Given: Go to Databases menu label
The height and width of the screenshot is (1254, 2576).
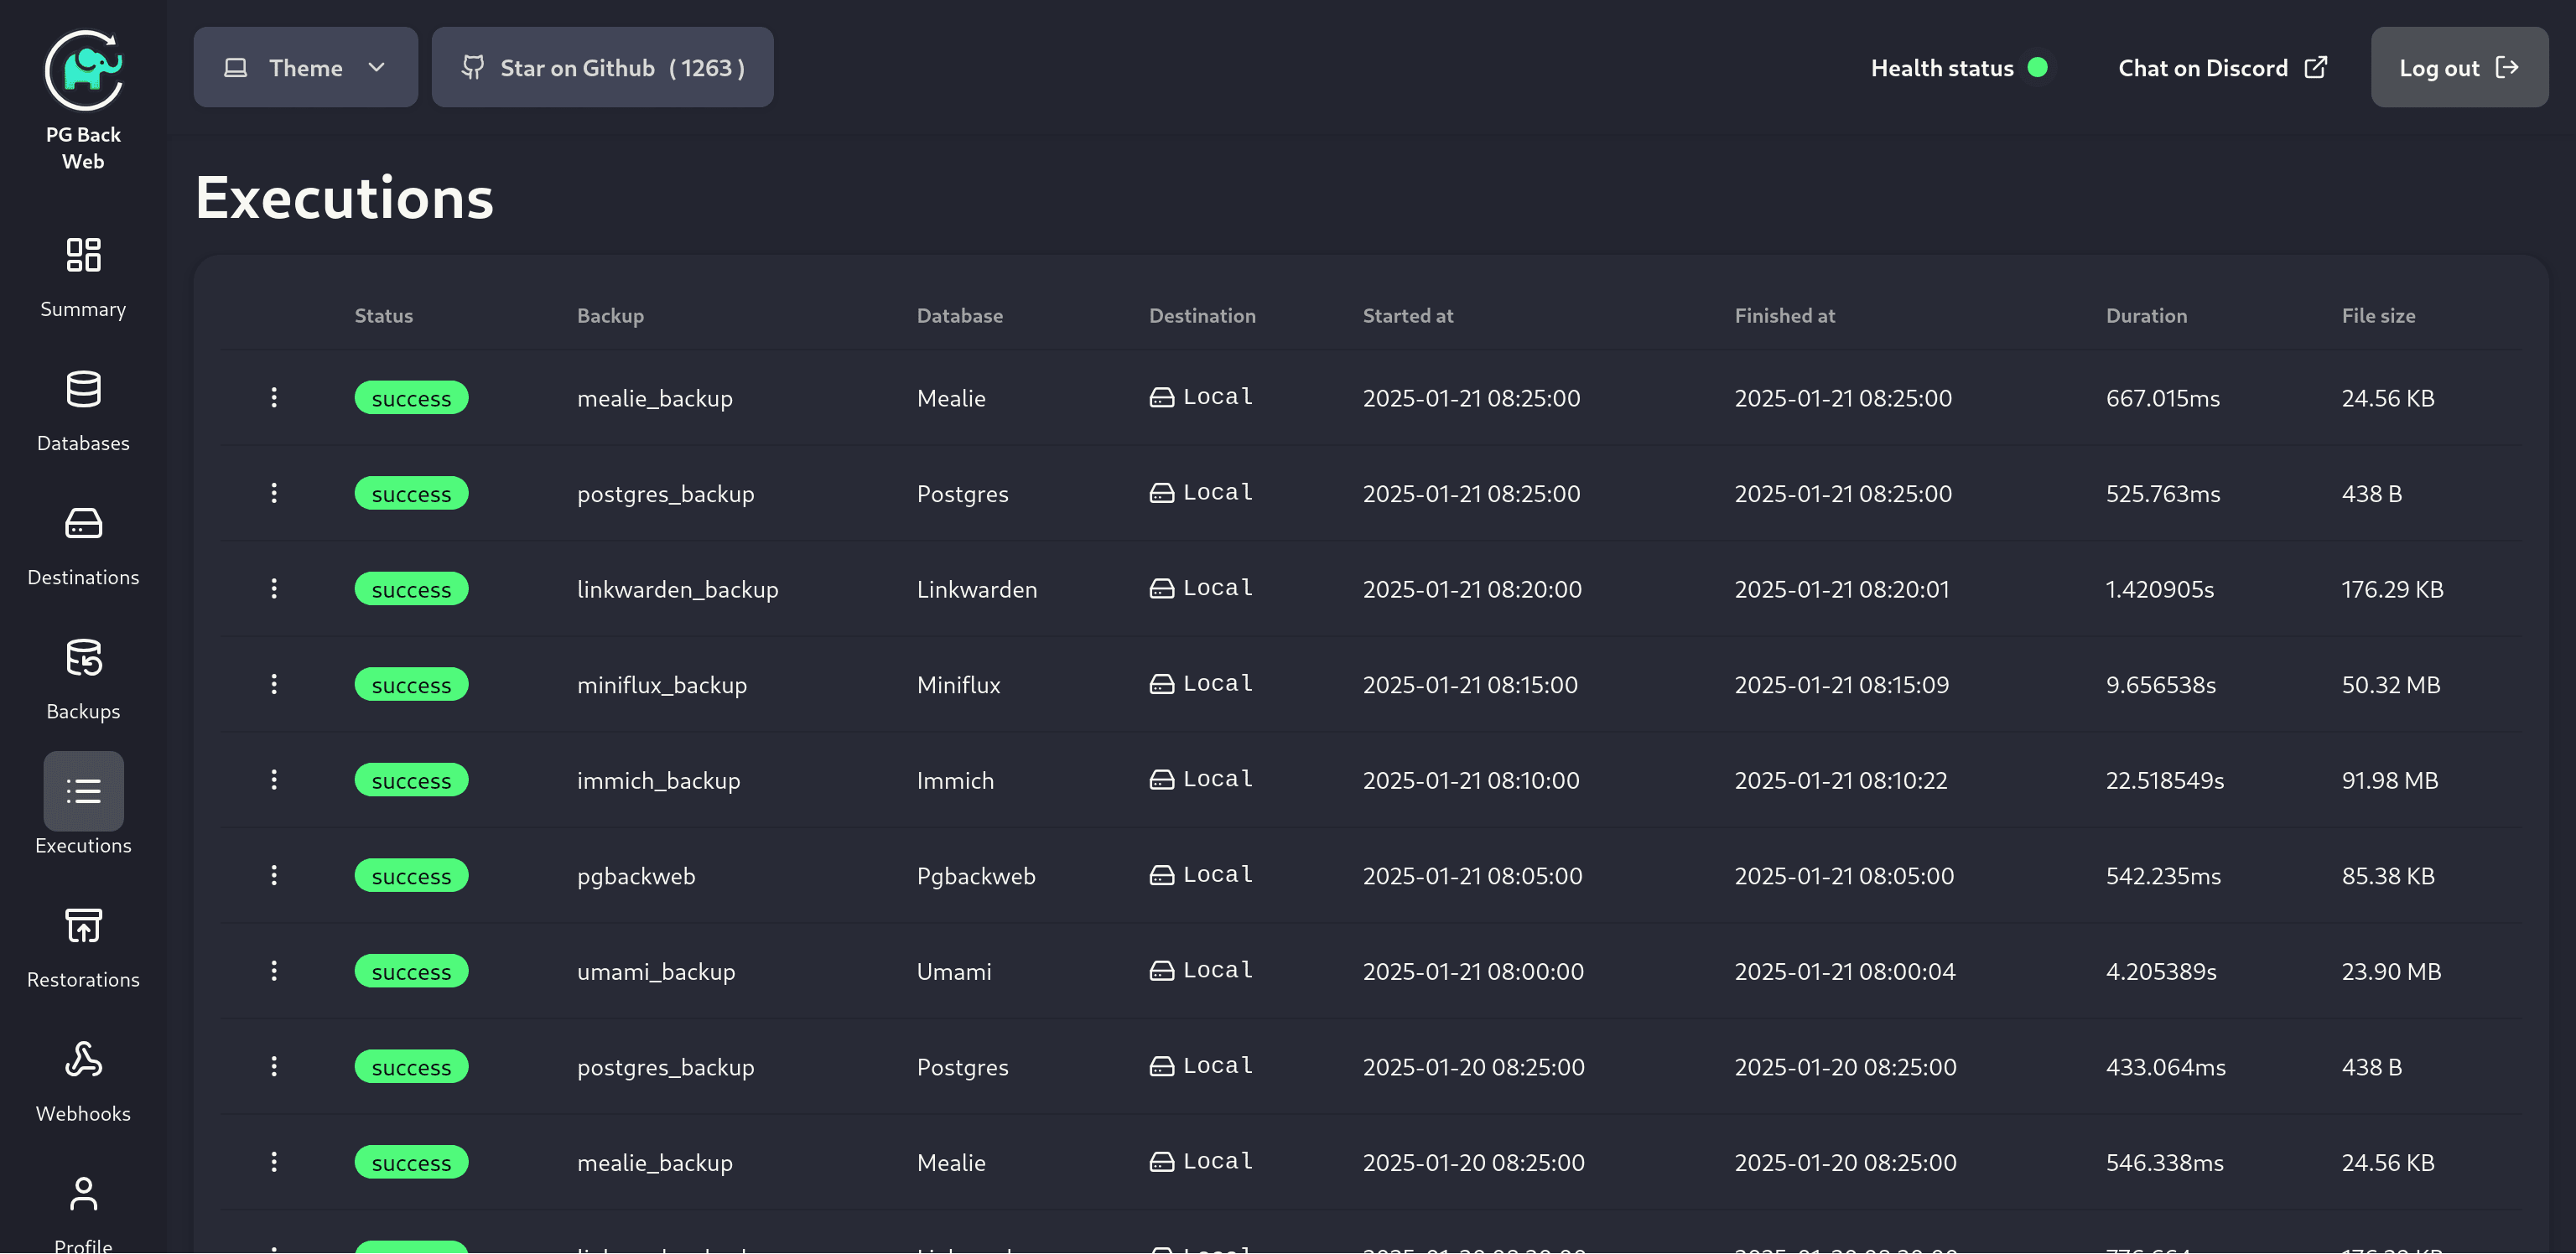Looking at the screenshot, I should point(83,443).
